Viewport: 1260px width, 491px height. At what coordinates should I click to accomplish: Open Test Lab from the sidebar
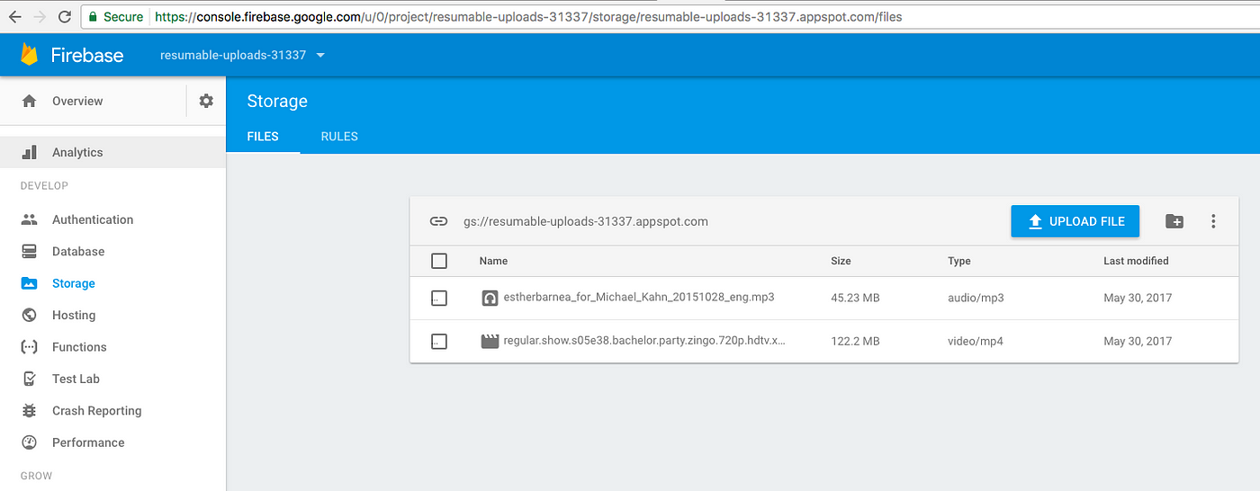(x=76, y=379)
